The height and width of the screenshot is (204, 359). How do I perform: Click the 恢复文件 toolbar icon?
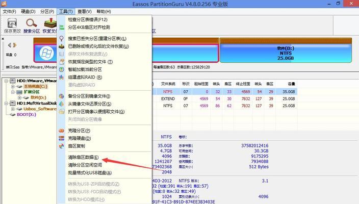[x=50, y=23]
